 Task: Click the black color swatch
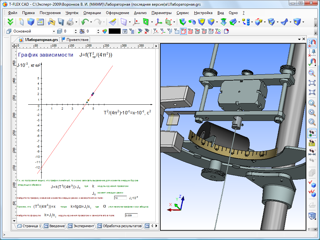tap(114, 31)
